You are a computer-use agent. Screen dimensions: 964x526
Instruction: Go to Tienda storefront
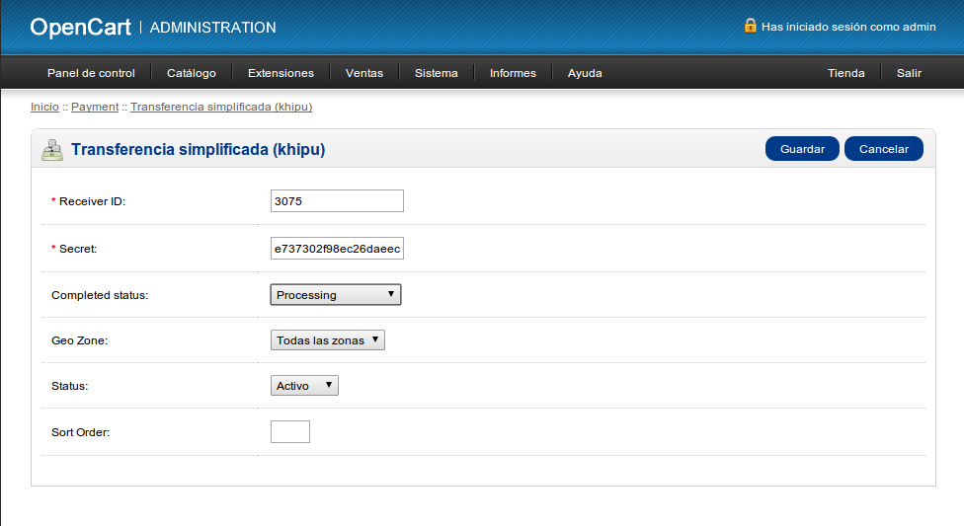pyautogui.click(x=845, y=73)
